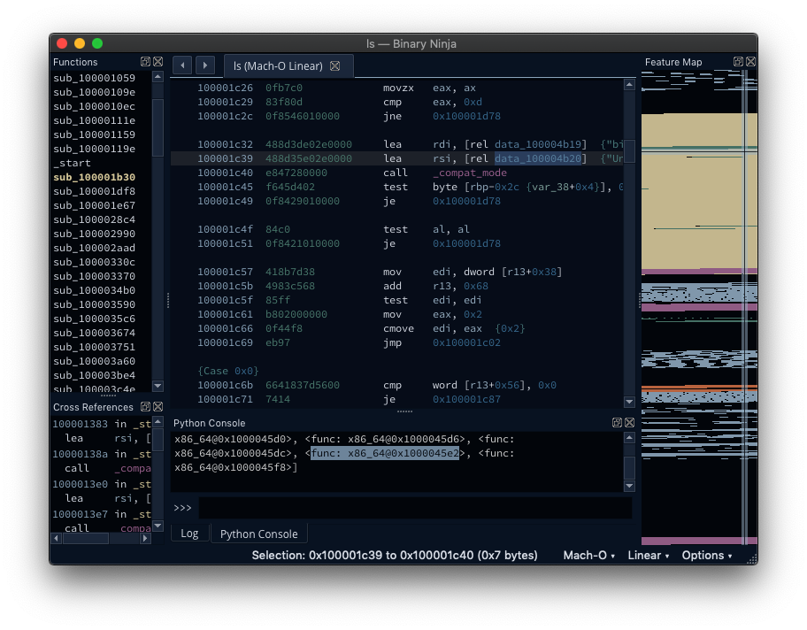Click Python Console output scroll up arrow
807x630 pixels.
629,438
